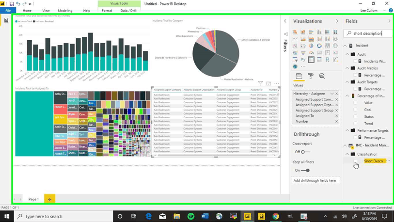Click Focus mode on the table visual
Image resolution: width=395 pixels, height=223 pixels.
269,83
